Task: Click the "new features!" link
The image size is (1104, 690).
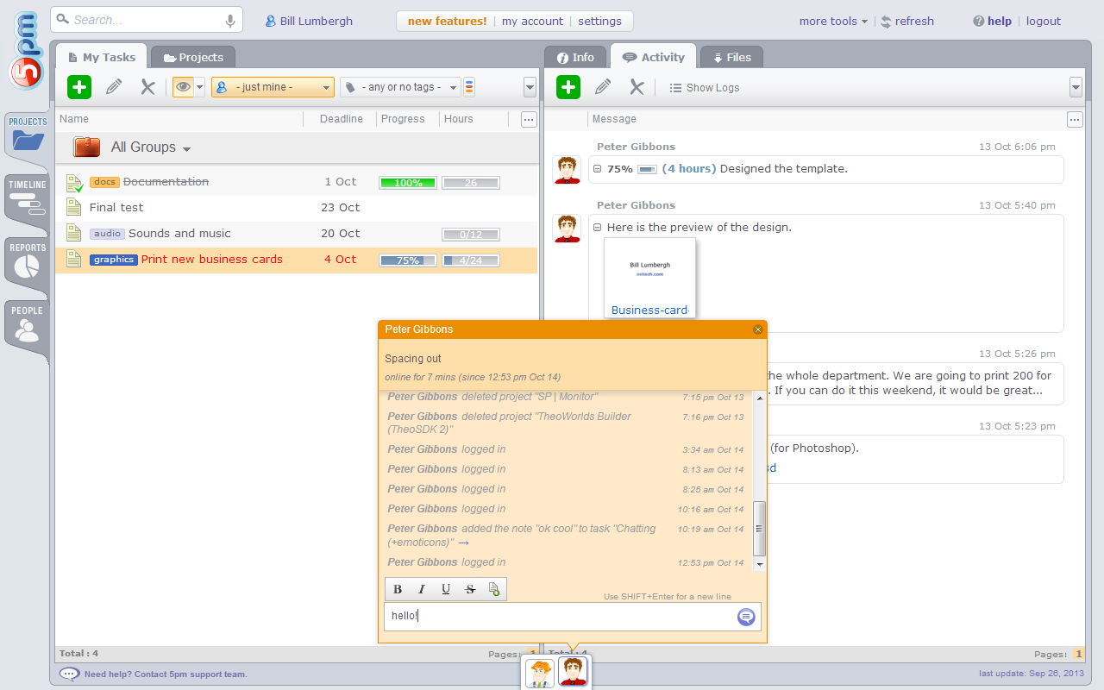Action: click(447, 21)
